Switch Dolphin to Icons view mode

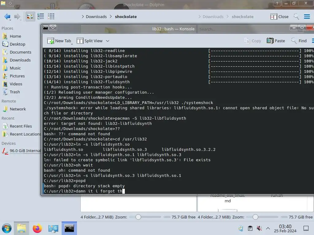tap(30, 17)
